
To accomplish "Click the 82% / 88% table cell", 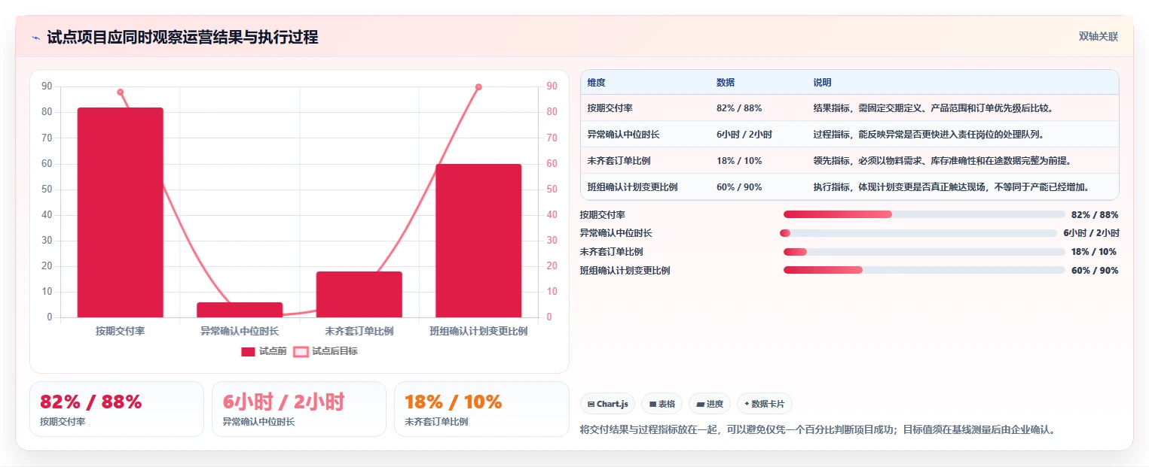I will click(738, 108).
